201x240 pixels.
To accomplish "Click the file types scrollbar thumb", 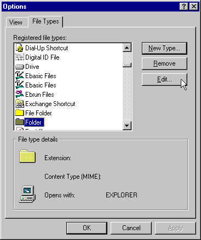I will (127, 65).
